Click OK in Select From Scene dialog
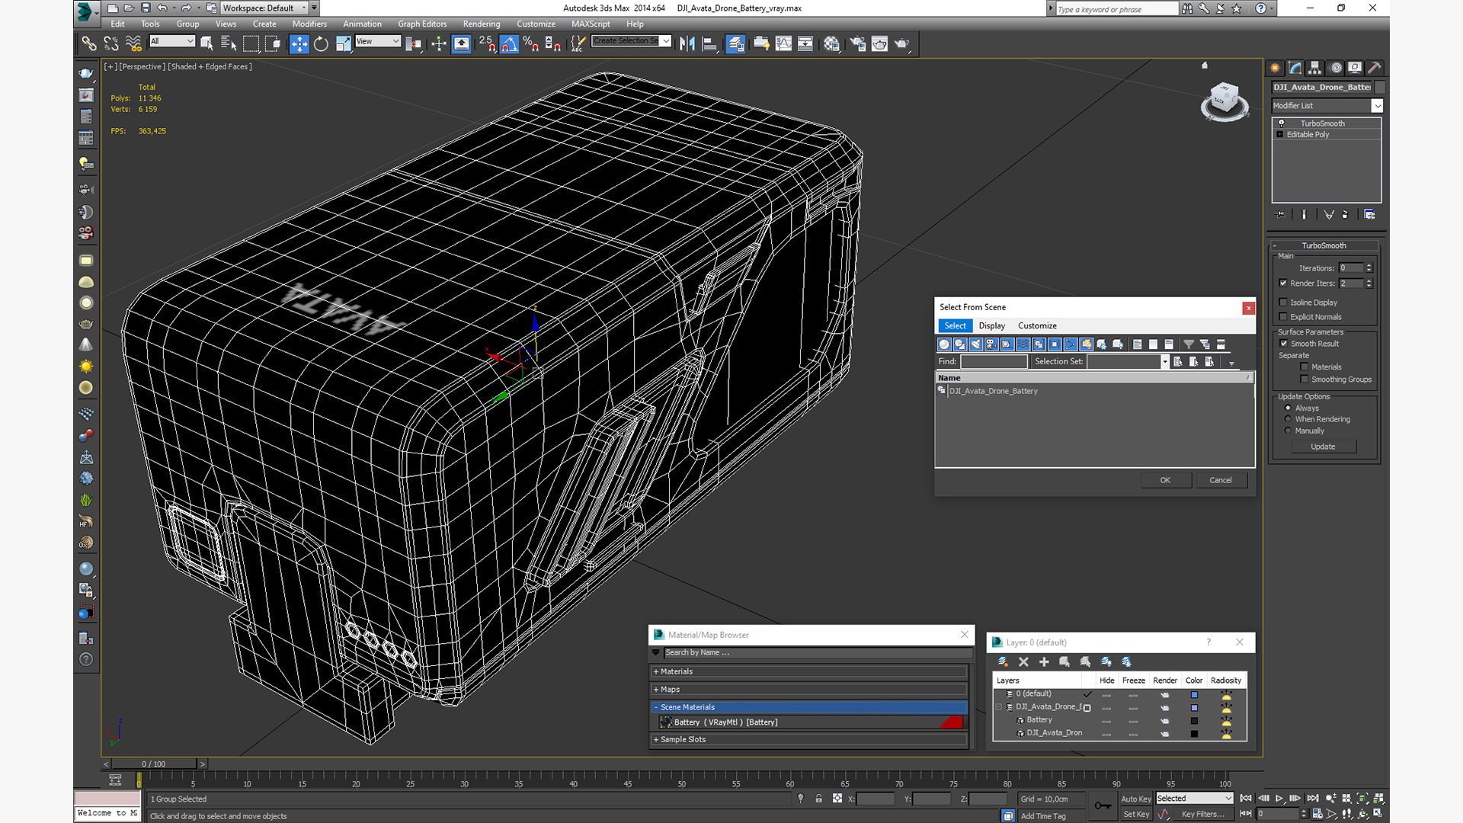The image size is (1463, 823). click(1164, 479)
